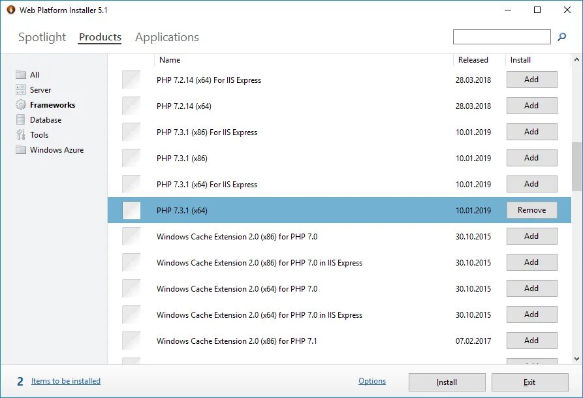The width and height of the screenshot is (583, 398).
Task: Open the Applications tab
Action: [x=167, y=37]
